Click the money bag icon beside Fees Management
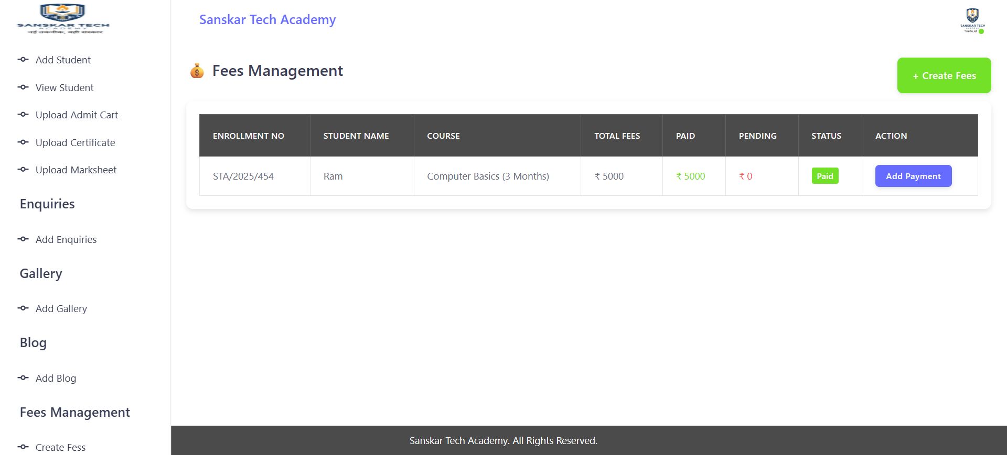Image resolution: width=1007 pixels, height=455 pixels. [197, 71]
